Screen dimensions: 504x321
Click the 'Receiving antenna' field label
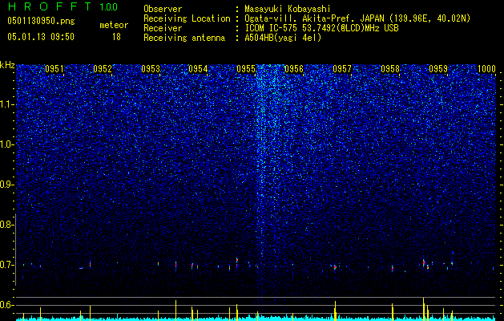[184, 38]
